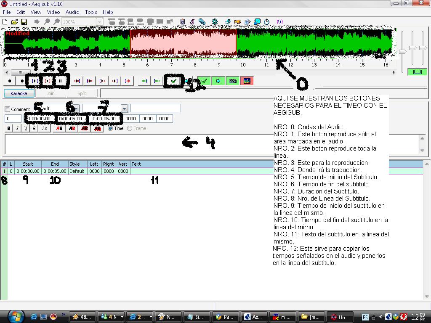431x323 pixels.
Task: Open the Audio menu
Action: point(72,12)
